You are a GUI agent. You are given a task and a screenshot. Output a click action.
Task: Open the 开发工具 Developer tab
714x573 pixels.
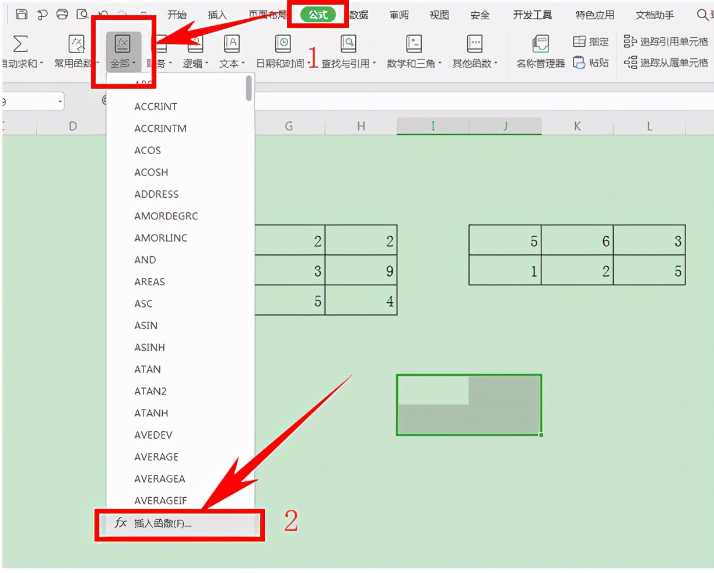pyautogui.click(x=532, y=15)
